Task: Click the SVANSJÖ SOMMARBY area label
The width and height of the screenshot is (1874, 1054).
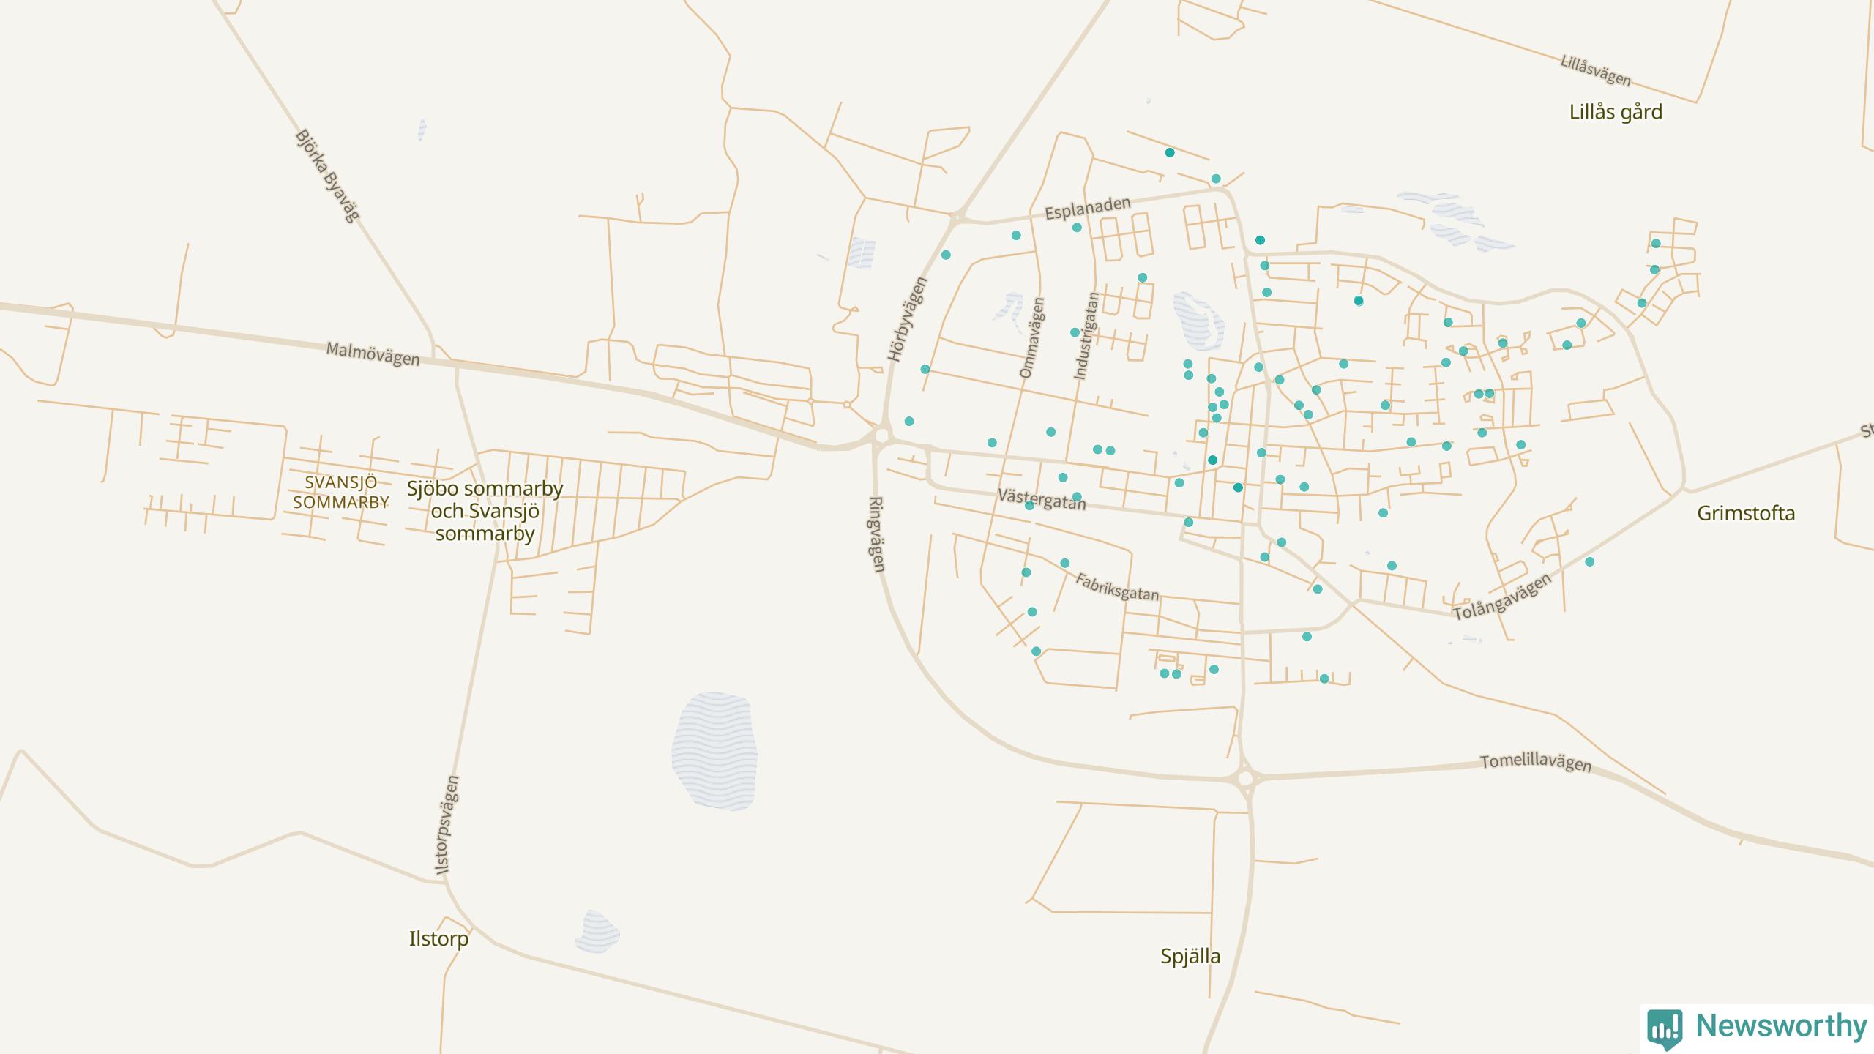Action: point(340,493)
